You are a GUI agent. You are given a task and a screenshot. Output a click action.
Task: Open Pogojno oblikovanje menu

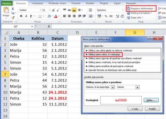(x=141, y=9)
